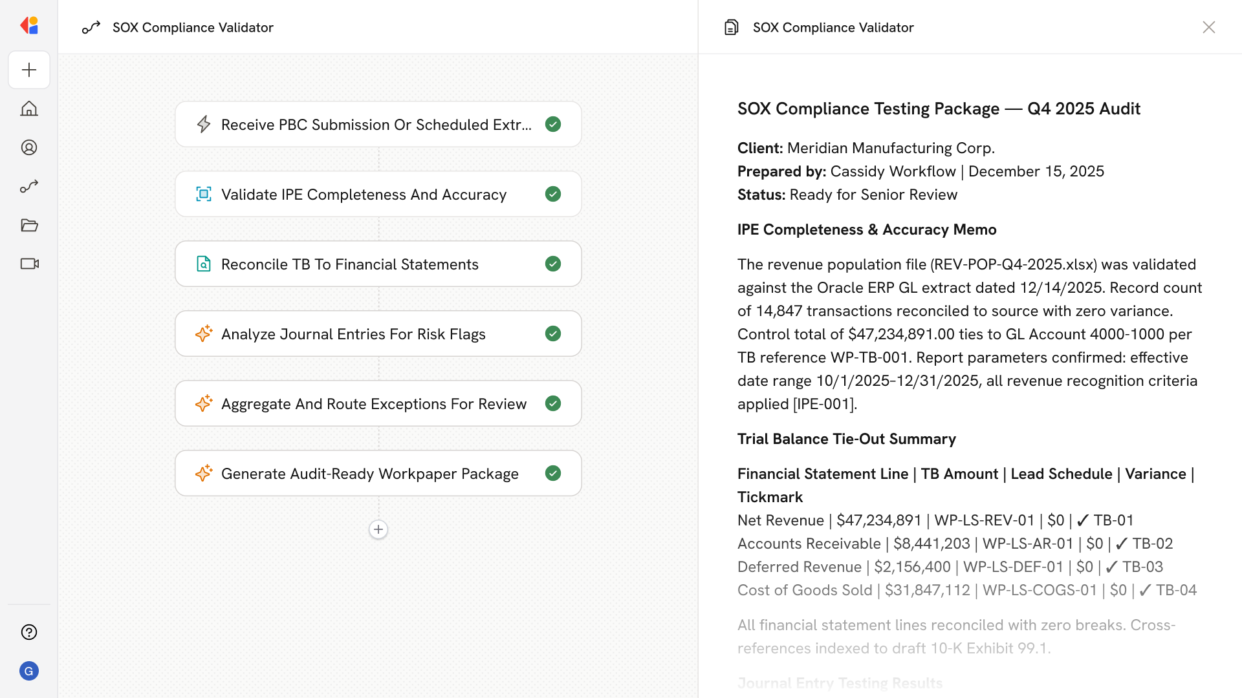The width and height of the screenshot is (1242, 698).
Task: Click the plus button in sidebar
Action: click(29, 70)
